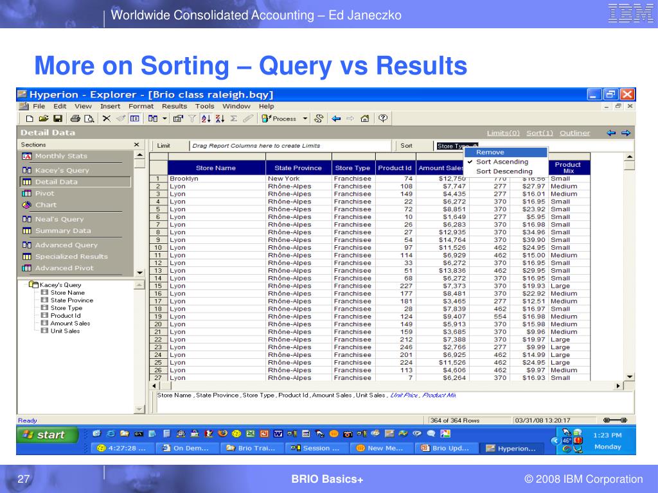Screen dimensions: 658x493
Task: Open the Pivot section
Action: (x=44, y=193)
